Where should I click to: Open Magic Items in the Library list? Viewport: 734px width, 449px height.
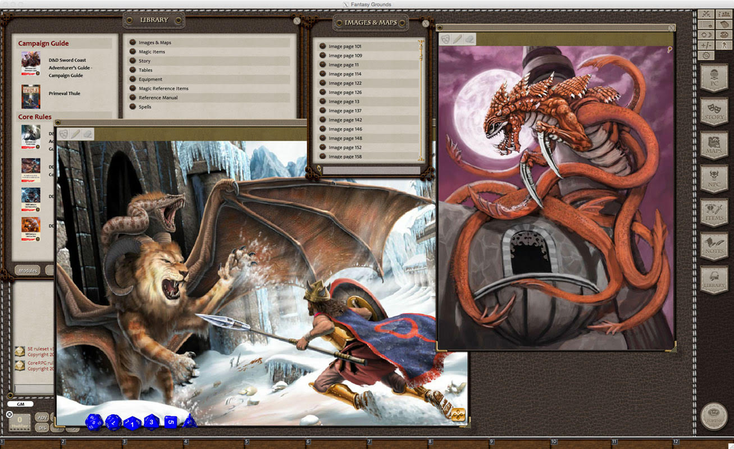(x=209, y=52)
